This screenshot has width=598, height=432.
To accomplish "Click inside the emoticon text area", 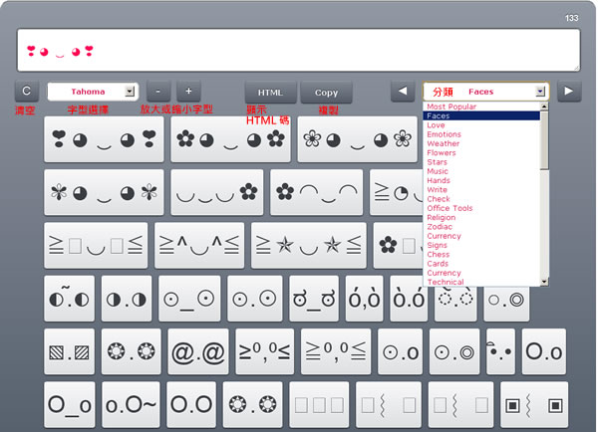I will pos(298,50).
